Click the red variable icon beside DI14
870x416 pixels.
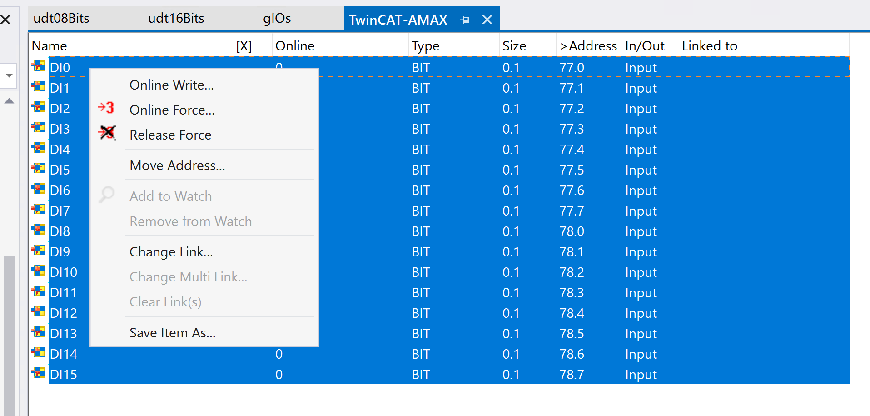[39, 353]
